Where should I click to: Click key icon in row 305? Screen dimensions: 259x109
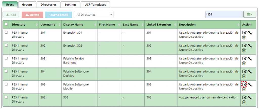click(249, 84)
